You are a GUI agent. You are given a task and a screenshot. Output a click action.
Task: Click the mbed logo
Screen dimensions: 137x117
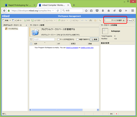click(x=6, y=16)
